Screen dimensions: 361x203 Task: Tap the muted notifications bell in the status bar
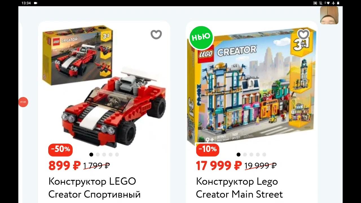[x=321, y=3]
